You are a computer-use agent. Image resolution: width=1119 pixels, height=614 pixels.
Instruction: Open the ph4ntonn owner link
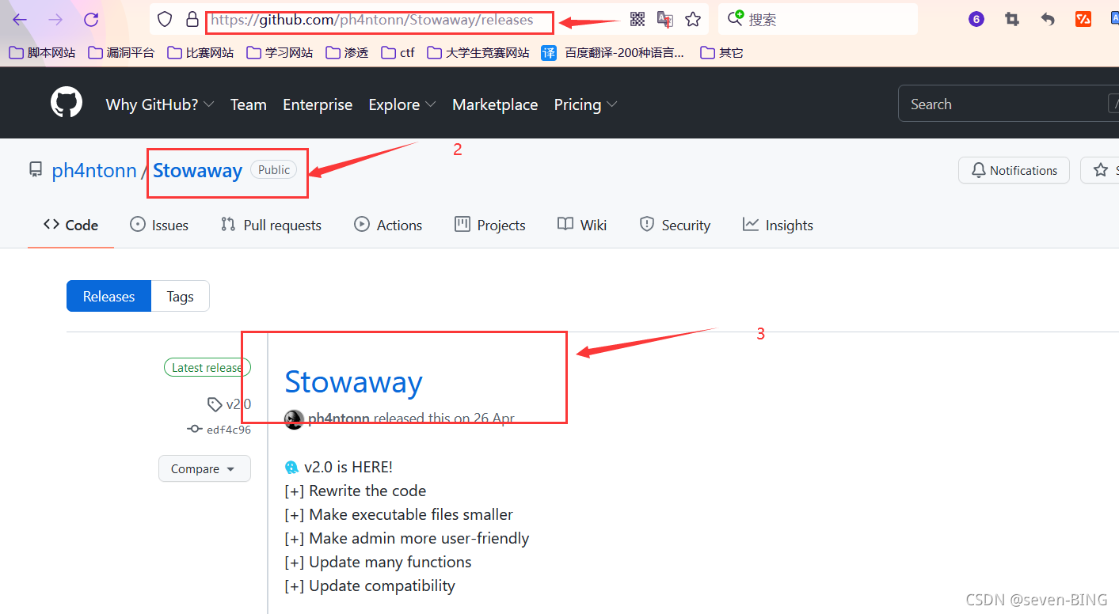(93, 170)
